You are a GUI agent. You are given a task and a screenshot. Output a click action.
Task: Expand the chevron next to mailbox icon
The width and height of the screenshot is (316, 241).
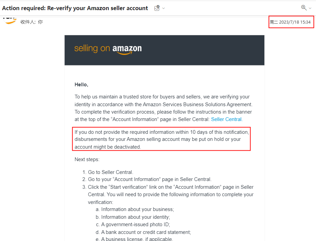pyautogui.click(x=164, y=8)
